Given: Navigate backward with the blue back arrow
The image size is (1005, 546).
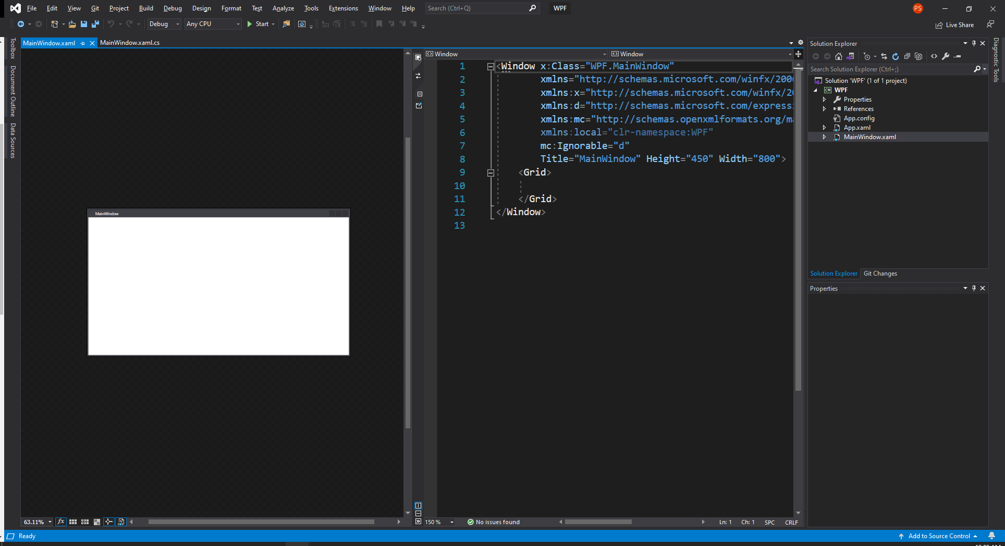Looking at the screenshot, I should [21, 24].
